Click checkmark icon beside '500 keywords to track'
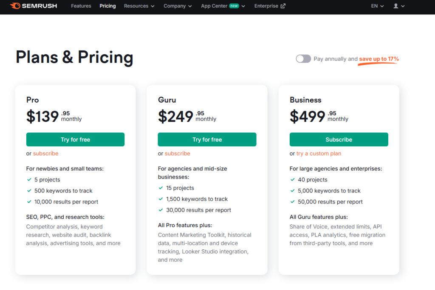Viewport: 435px width, 290px height. [29, 190]
